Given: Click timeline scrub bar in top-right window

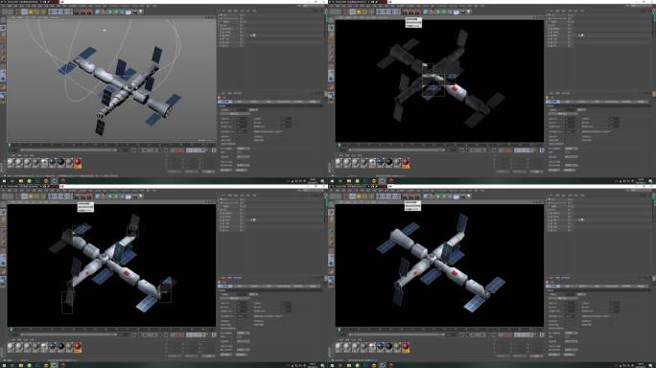Looking at the screenshot, I should tap(397, 149).
